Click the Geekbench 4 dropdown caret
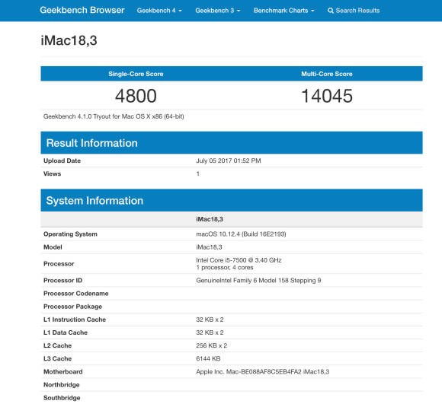The height and width of the screenshot is (404, 442). pyautogui.click(x=180, y=11)
